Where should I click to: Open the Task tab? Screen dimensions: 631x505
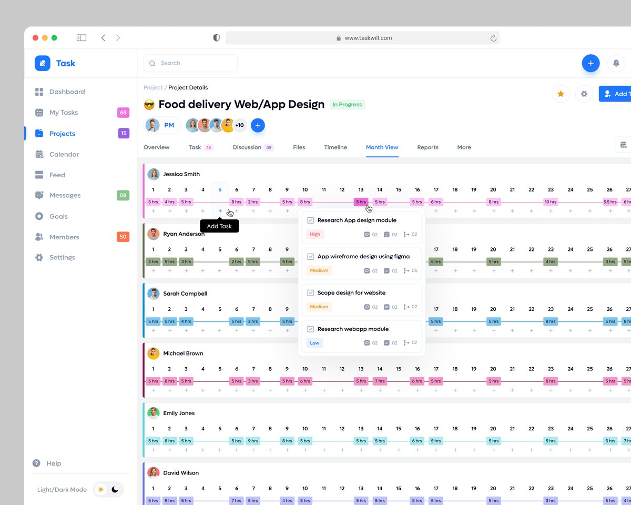point(201,147)
